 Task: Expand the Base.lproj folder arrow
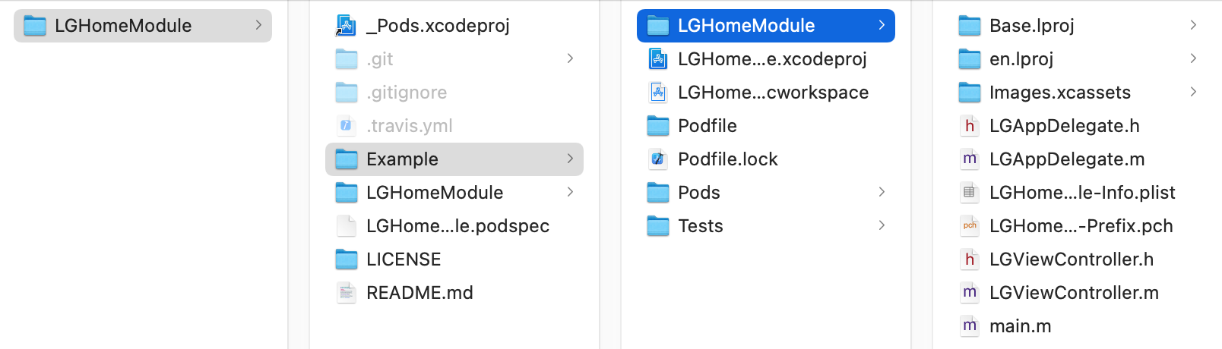[1193, 26]
